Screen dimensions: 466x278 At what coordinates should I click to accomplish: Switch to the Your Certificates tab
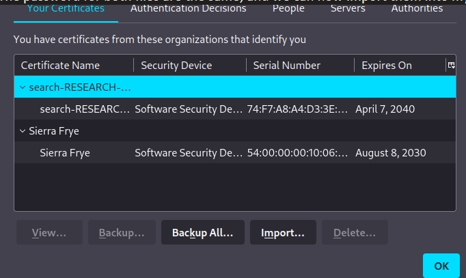click(x=65, y=9)
